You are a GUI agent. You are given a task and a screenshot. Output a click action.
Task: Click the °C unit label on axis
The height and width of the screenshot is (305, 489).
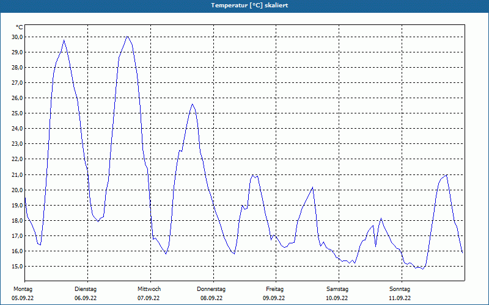pyautogui.click(x=20, y=27)
